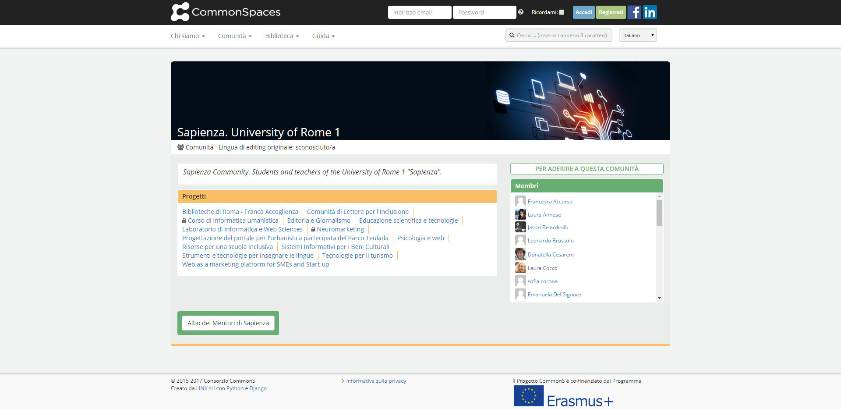Image resolution: width=841 pixels, height=409 pixels.
Task: Open Psicologia e web project
Action: tap(420, 238)
